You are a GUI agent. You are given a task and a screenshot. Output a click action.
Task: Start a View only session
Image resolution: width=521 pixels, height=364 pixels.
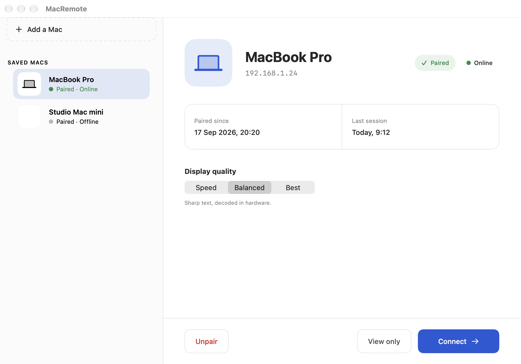[384, 341]
